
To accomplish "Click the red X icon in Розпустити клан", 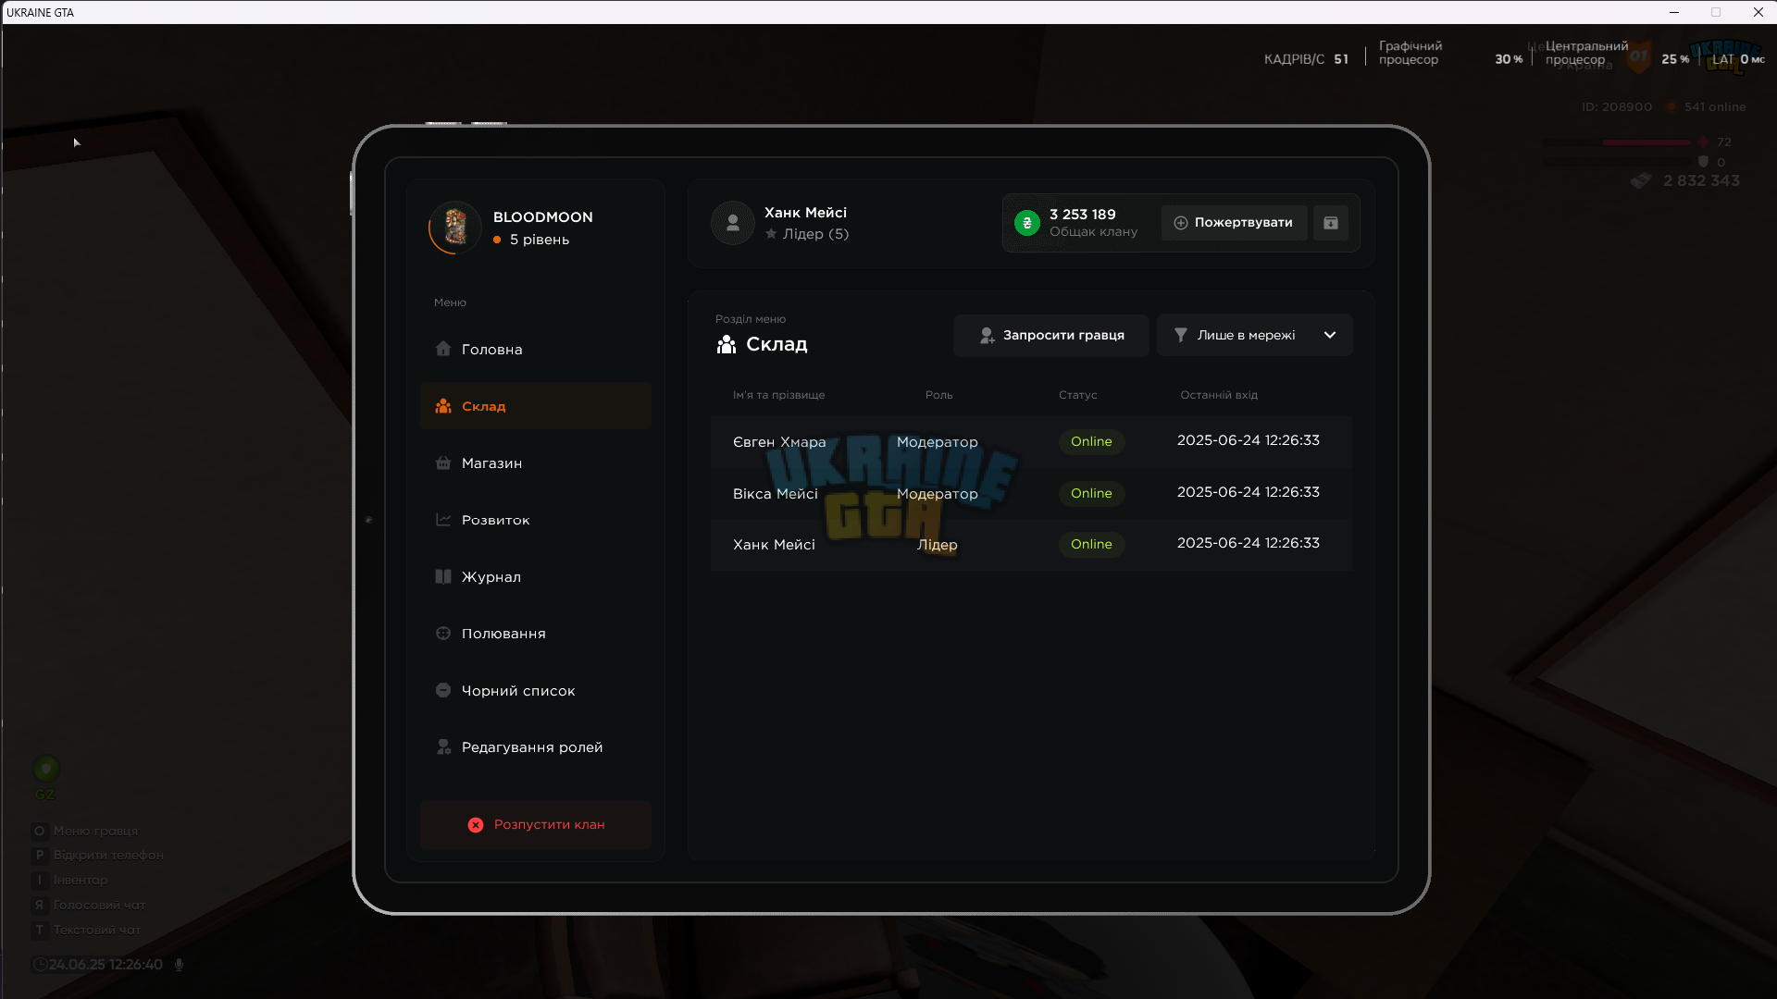I will pyautogui.click(x=476, y=824).
